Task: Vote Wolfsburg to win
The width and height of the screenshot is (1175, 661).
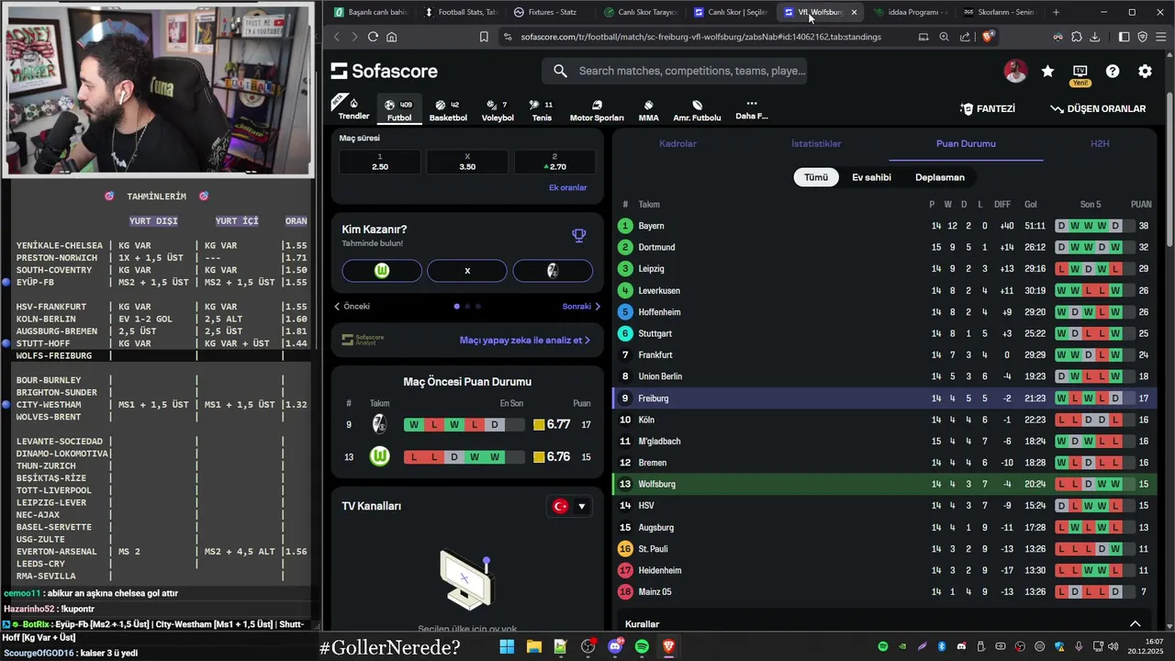Action: point(382,271)
